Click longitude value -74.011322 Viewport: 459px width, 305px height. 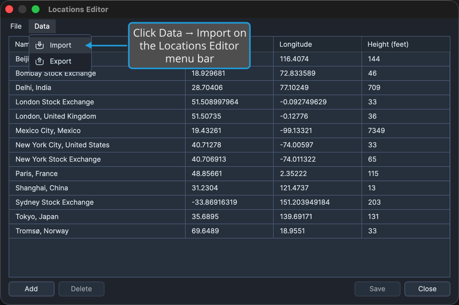click(298, 159)
